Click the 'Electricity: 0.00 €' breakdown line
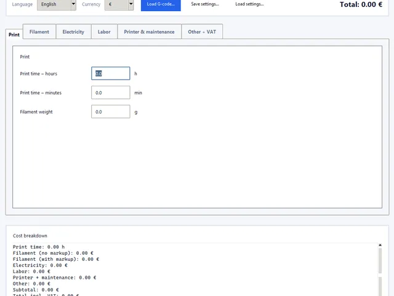This screenshot has width=394, height=296. pos(40,265)
